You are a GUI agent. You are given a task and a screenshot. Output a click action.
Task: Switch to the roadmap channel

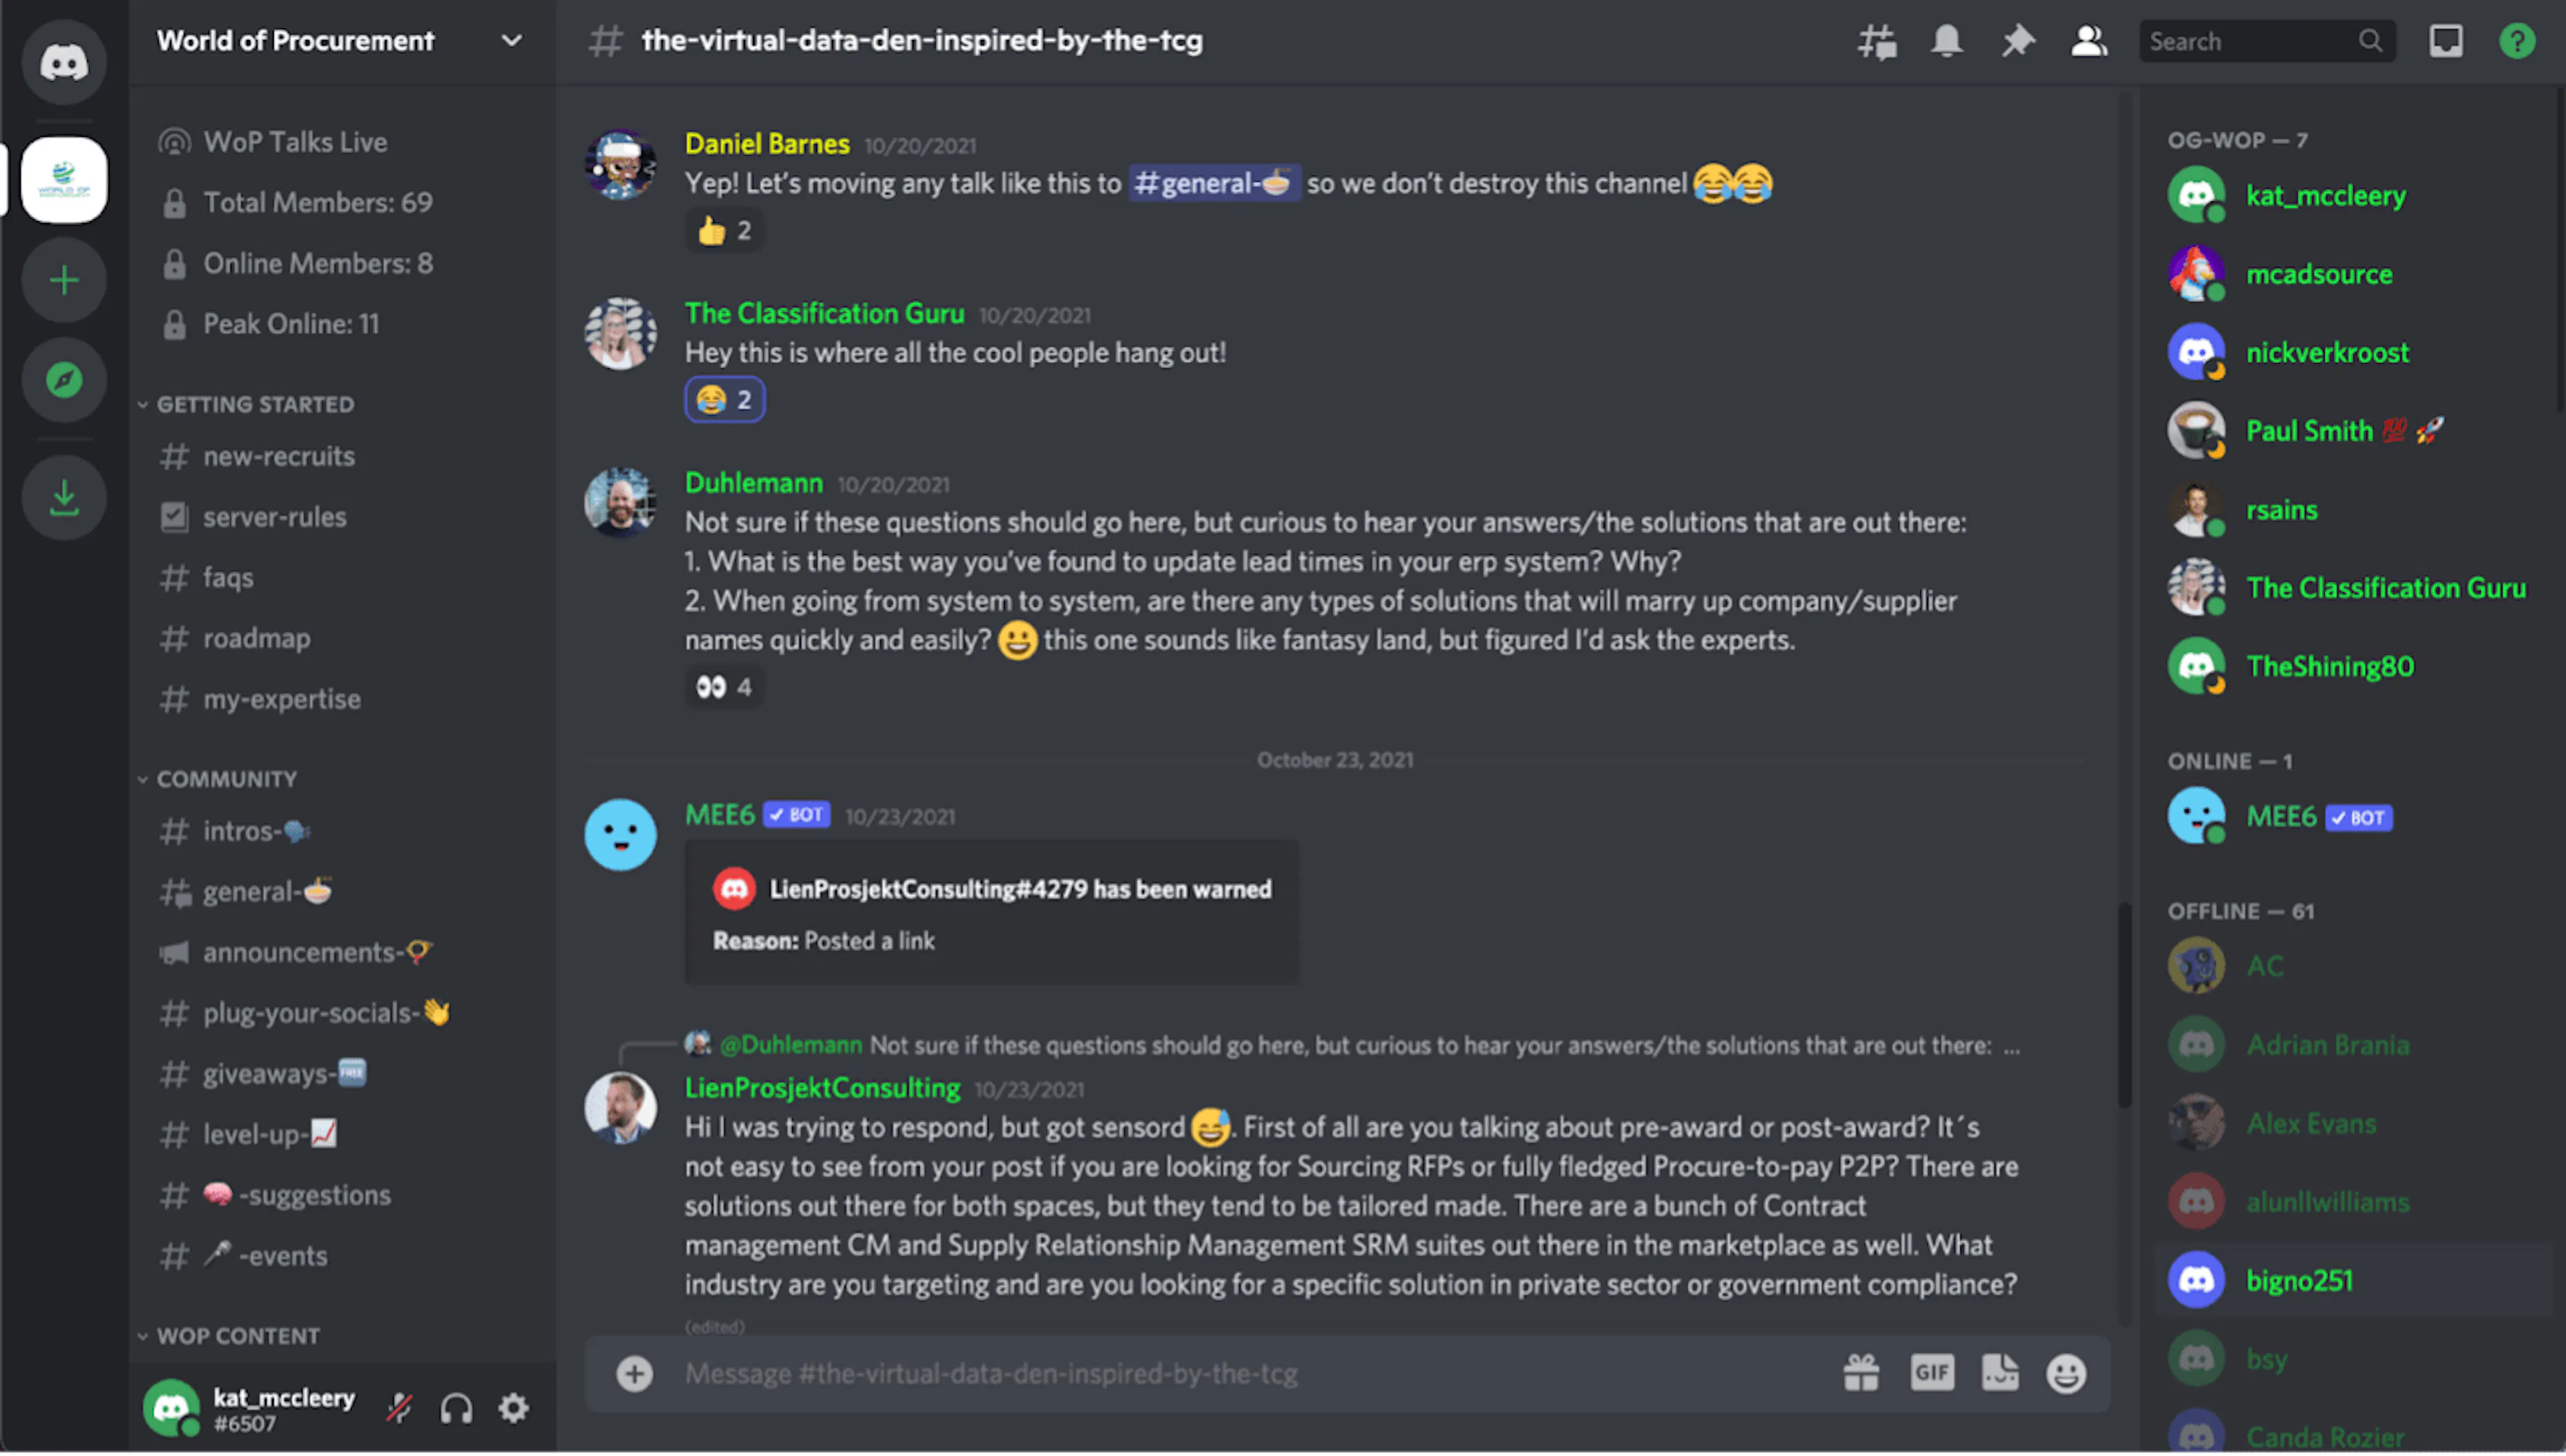256,638
